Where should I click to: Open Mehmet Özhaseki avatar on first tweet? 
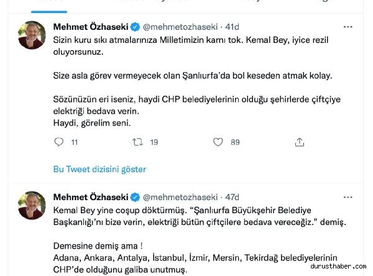click(31, 35)
